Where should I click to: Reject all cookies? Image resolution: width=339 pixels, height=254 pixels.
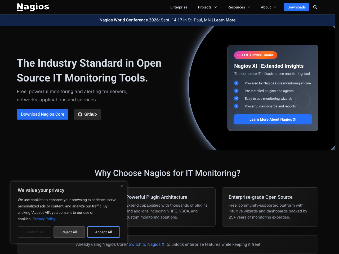click(x=69, y=232)
